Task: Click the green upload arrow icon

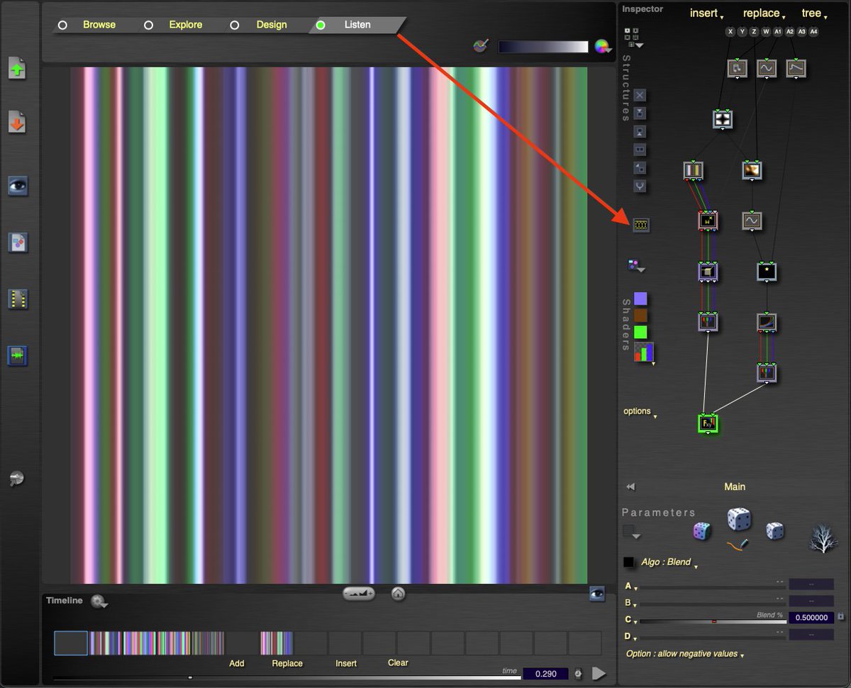Action: click(18, 69)
